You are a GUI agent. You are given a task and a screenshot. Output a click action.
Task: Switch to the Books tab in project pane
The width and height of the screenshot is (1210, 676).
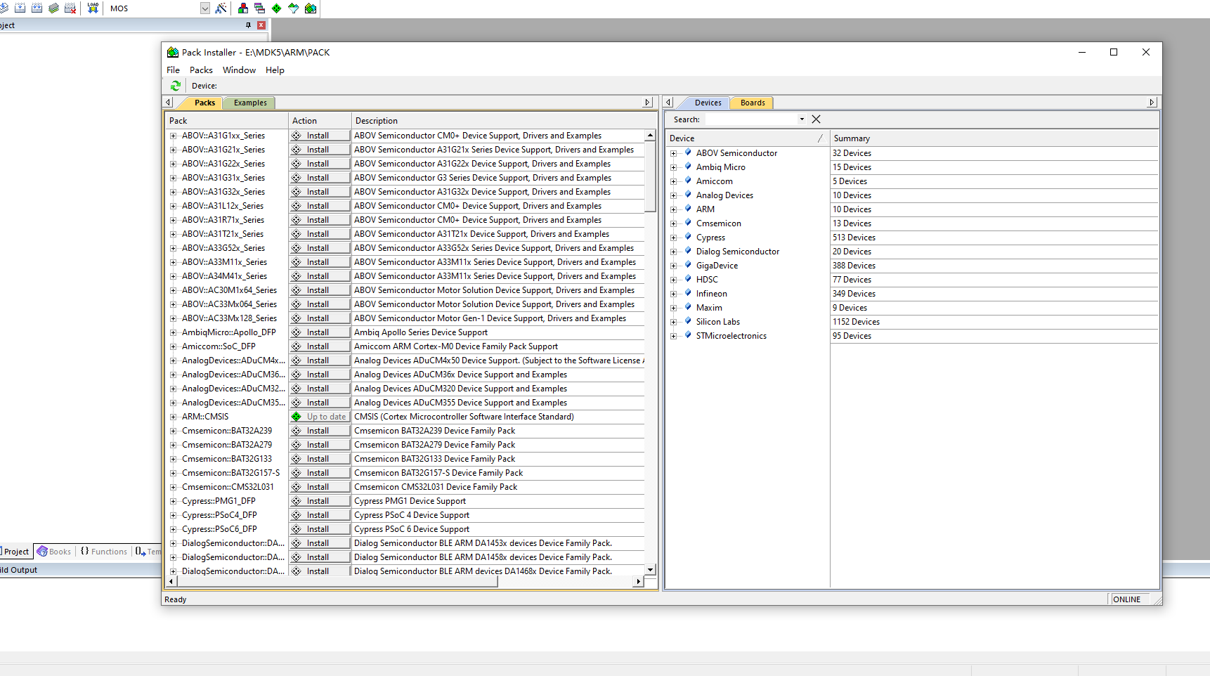pyautogui.click(x=54, y=552)
